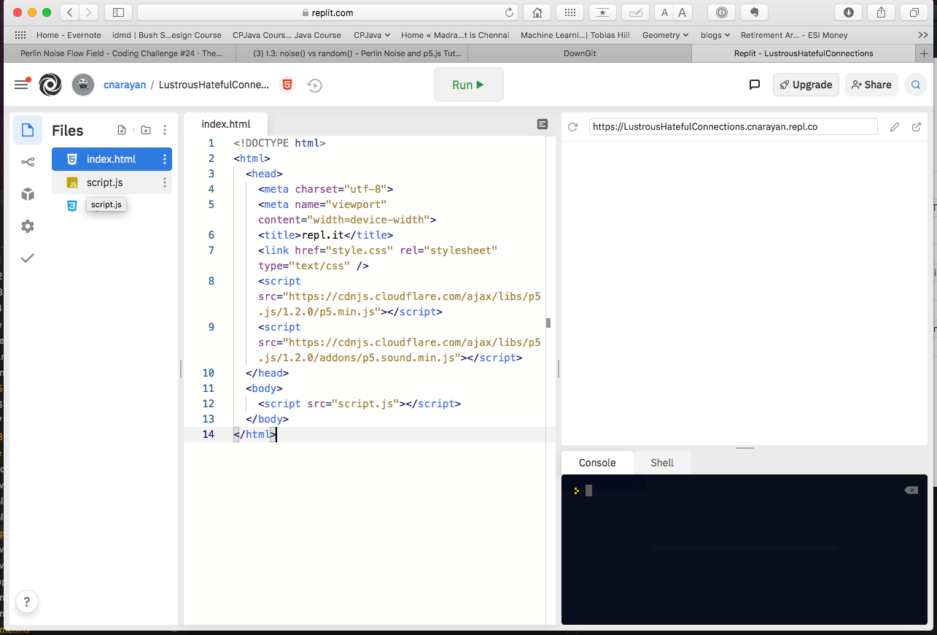Expand the Geometry bookmarks folder
This screenshot has width=937, height=635.
click(x=666, y=35)
